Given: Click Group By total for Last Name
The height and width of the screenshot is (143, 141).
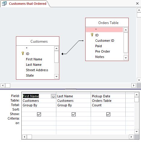Looking at the screenshot, I should click(x=74, y=105).
